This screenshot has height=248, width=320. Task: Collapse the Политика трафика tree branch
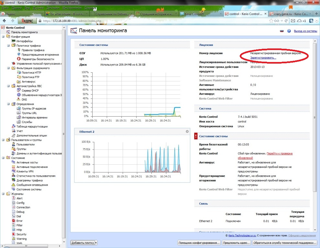click(x=8, y=46)
